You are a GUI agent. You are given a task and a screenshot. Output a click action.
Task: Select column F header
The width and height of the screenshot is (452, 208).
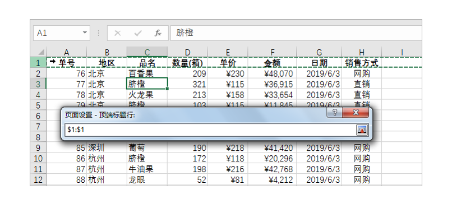(x=272, y=52)
